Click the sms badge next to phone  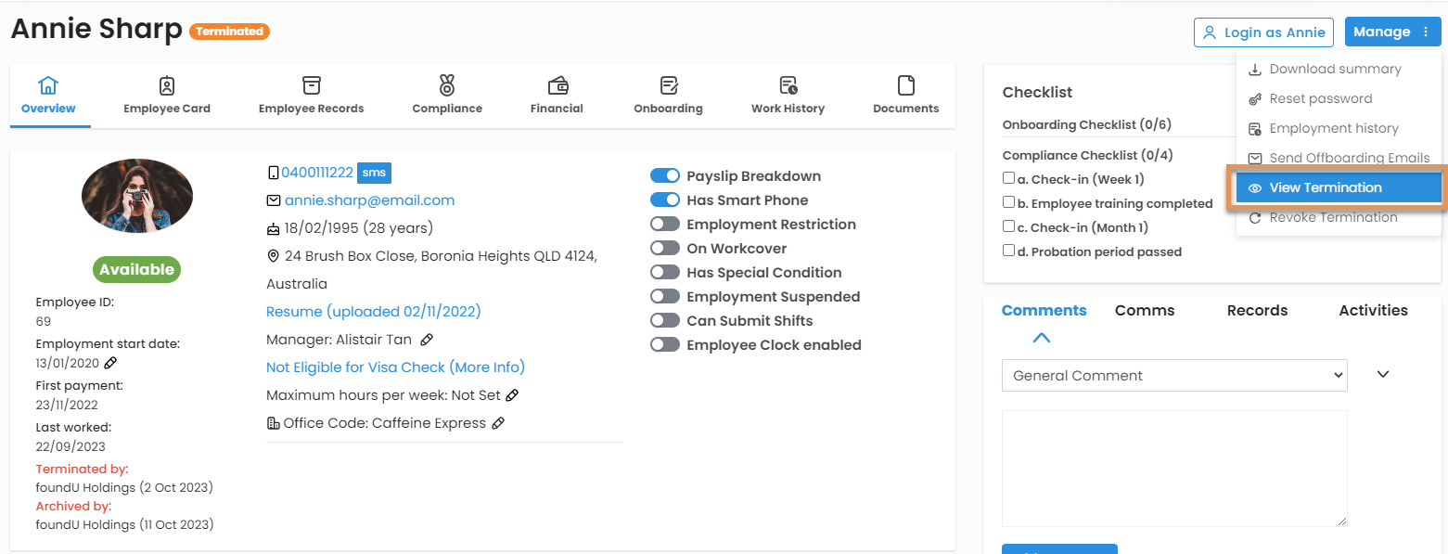(x=374, y=173)
